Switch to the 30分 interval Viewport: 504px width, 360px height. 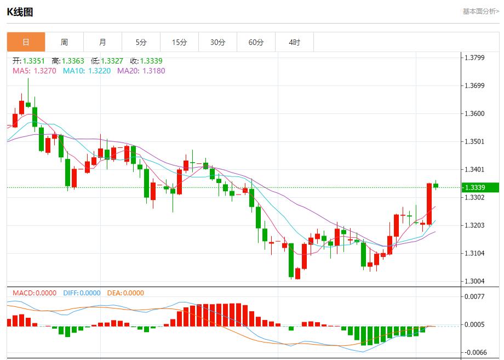(217, 42)
